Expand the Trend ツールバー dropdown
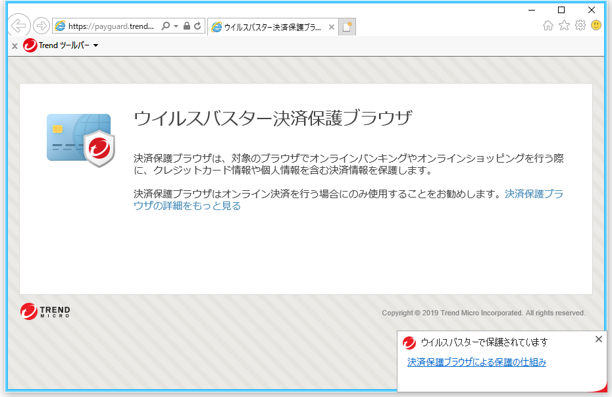The image size is (612, 397). click(96, 45)
